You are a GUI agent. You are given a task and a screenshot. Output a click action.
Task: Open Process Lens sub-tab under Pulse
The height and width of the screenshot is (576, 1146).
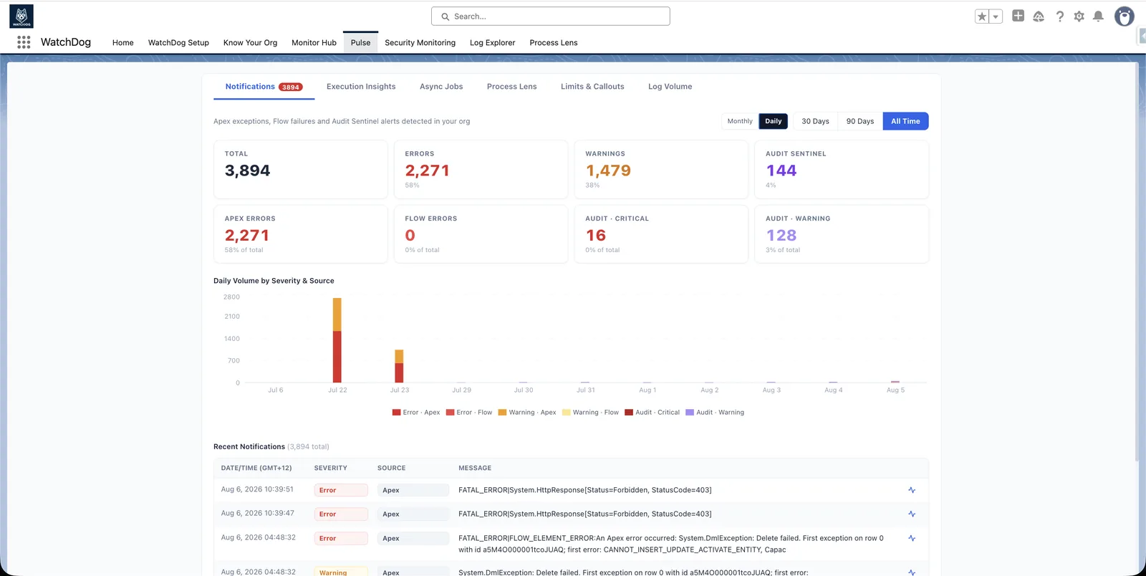point(511,87)
